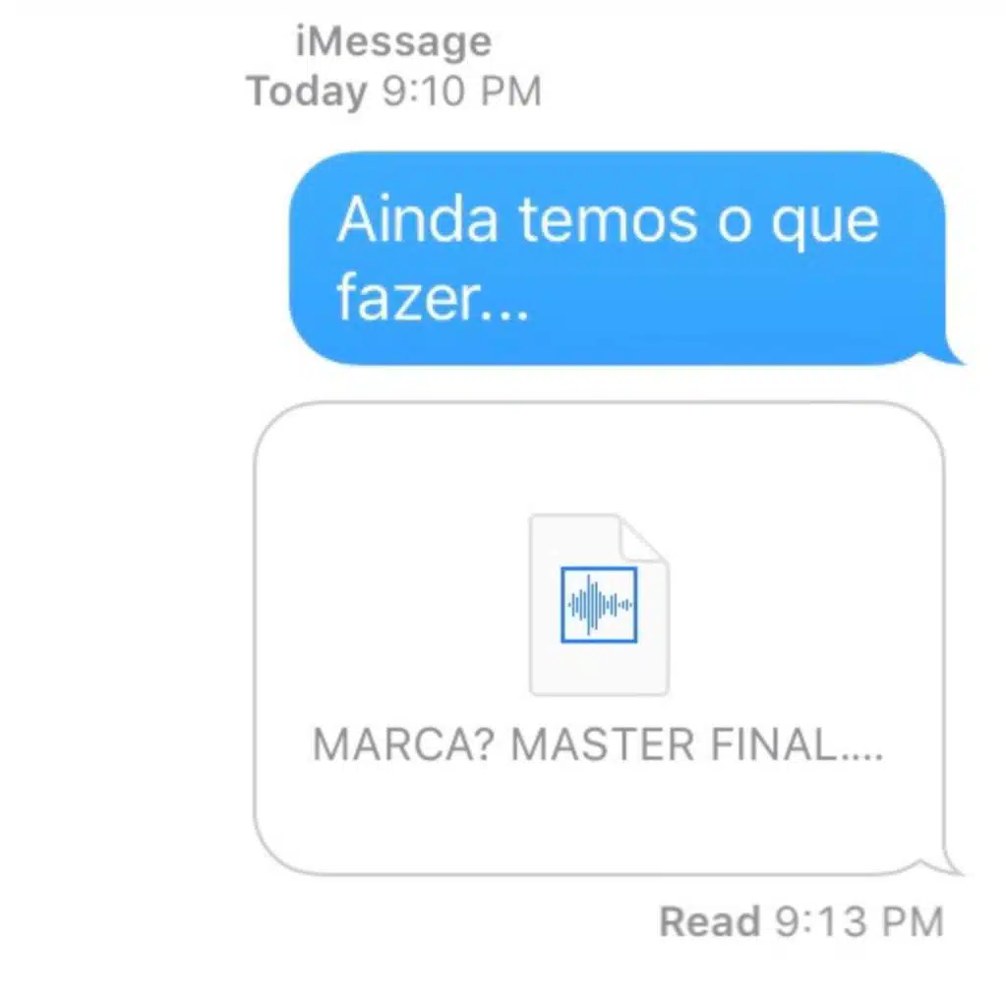
Task: Click the folded corner of the file icon
Action: [643, 538]
